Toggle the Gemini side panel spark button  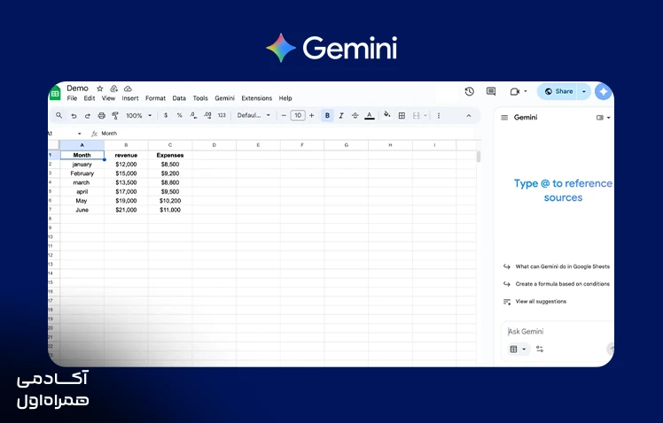pyautogui.click(x=604, y=92)
